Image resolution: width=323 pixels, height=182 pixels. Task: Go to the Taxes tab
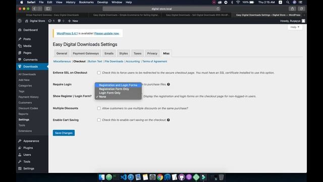(137, 53)
